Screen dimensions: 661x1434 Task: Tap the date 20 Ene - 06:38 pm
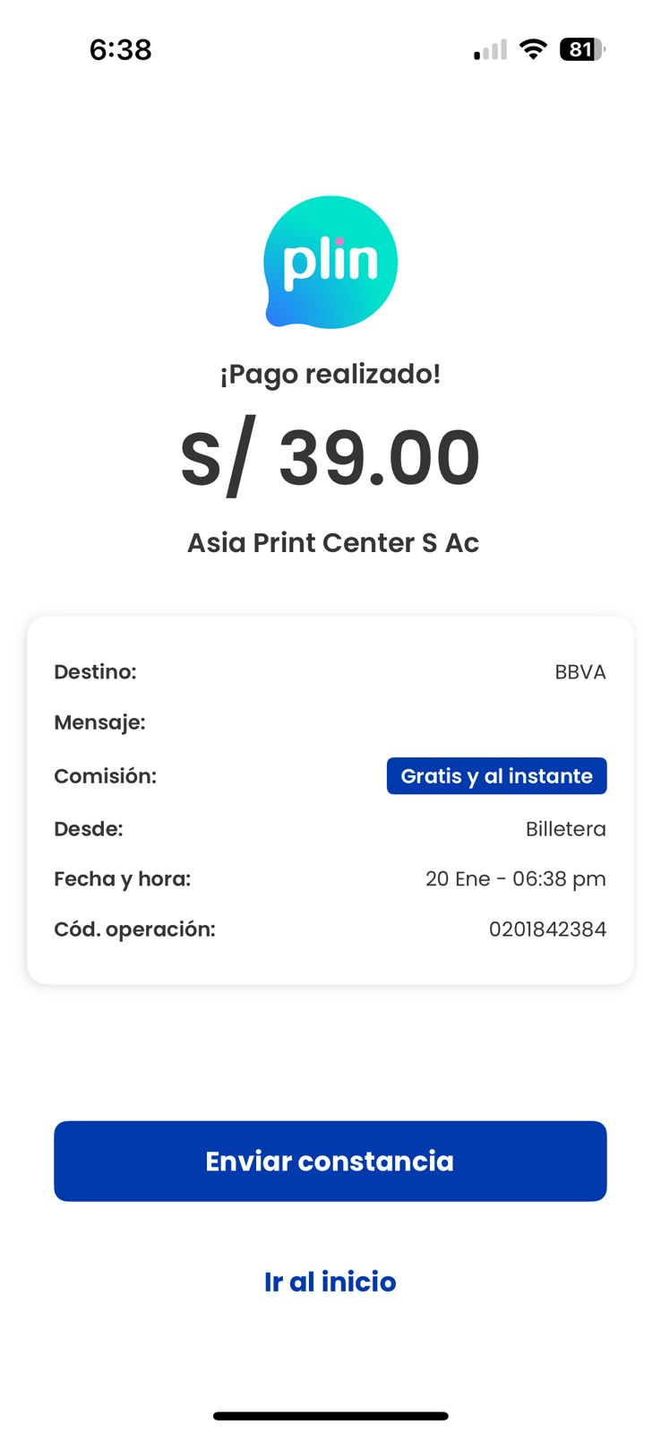[515, 879]
